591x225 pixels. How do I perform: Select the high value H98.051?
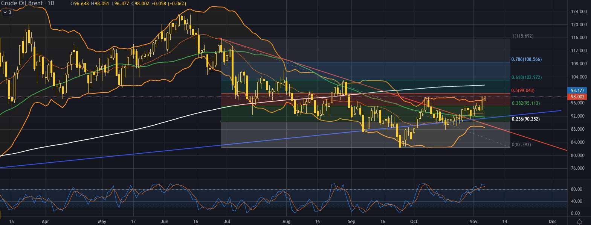[100, 3]
